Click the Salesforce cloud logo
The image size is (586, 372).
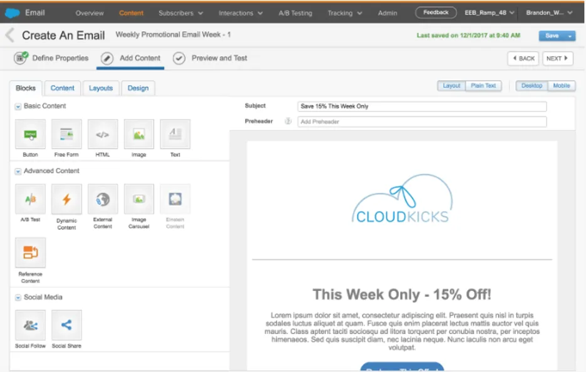tap(13, 13)
